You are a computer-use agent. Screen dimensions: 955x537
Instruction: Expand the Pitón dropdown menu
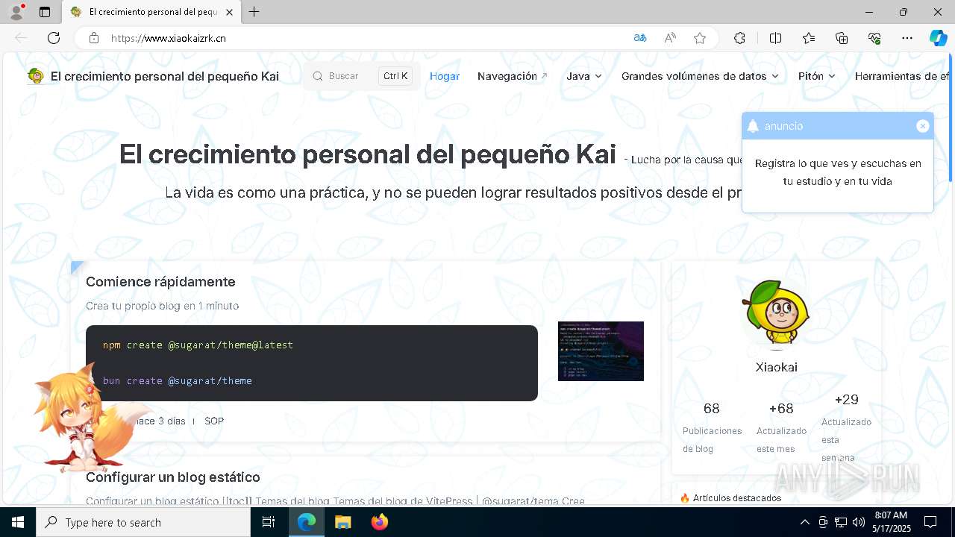tap(817, 76)
